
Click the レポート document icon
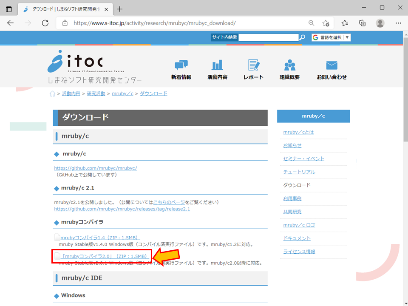pyautogui.click(x=253, y=65)
